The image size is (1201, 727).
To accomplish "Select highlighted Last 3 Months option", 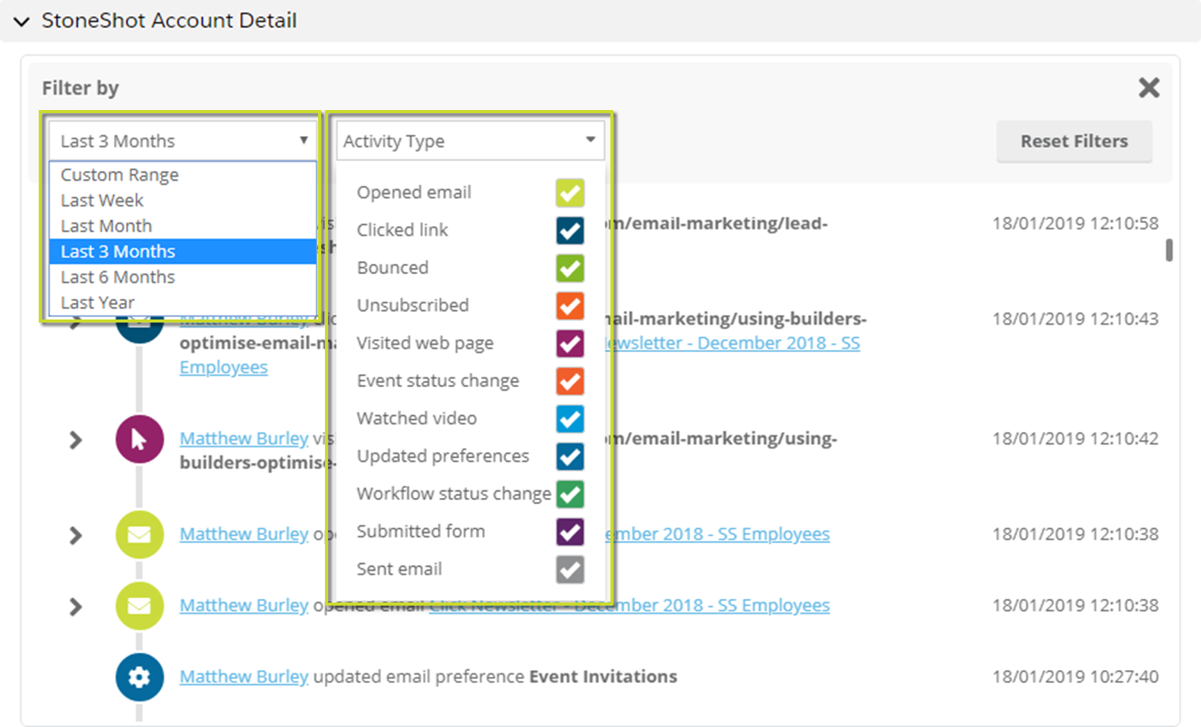I will [183, 251].
